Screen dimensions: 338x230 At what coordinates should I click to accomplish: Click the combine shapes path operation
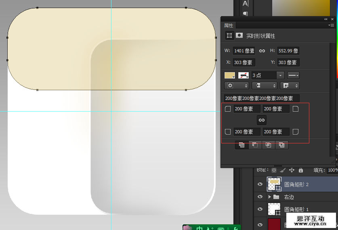(x=241, y=145)
